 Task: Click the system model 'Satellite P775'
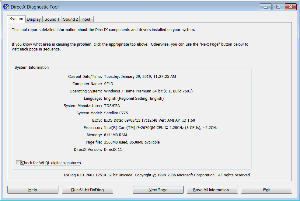click(116, 113)
